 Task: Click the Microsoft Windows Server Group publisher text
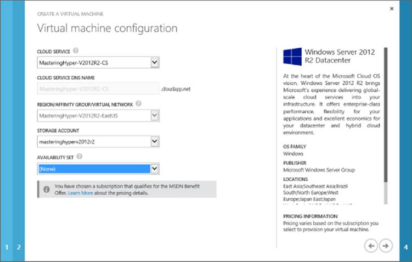[x=319, y=170]
